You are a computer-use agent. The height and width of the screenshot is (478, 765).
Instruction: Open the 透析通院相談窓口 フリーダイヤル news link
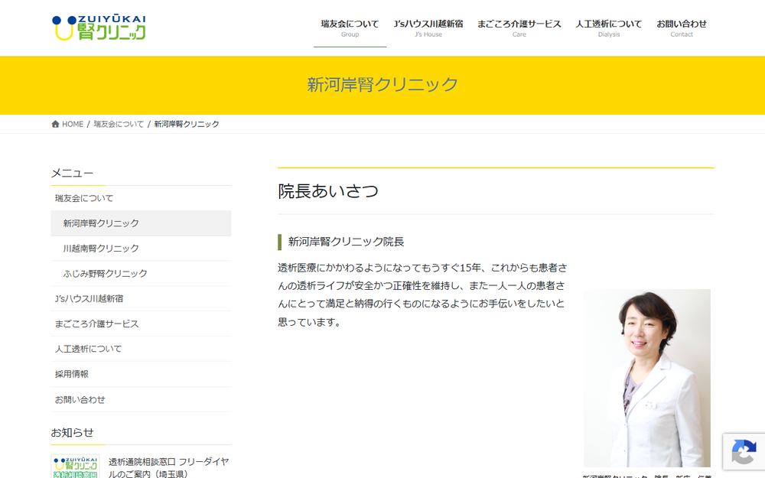click(x=168, y=467)
